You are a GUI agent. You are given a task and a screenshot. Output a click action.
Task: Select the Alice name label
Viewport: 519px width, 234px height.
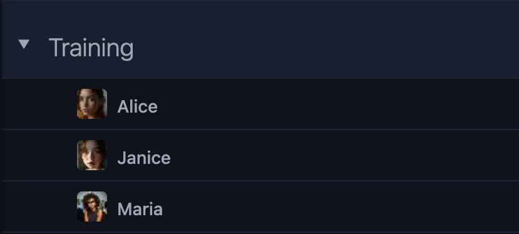pyautogui.click(x=137, y=106)
